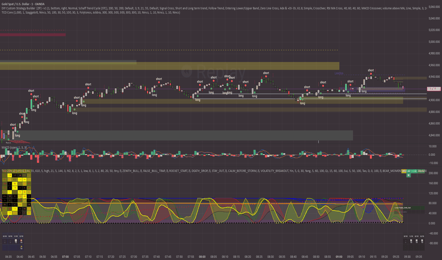This screenshot has height=260, width=442.
Task: Click the 200.000 TCO scale label
Action: [x=433, y=173]
